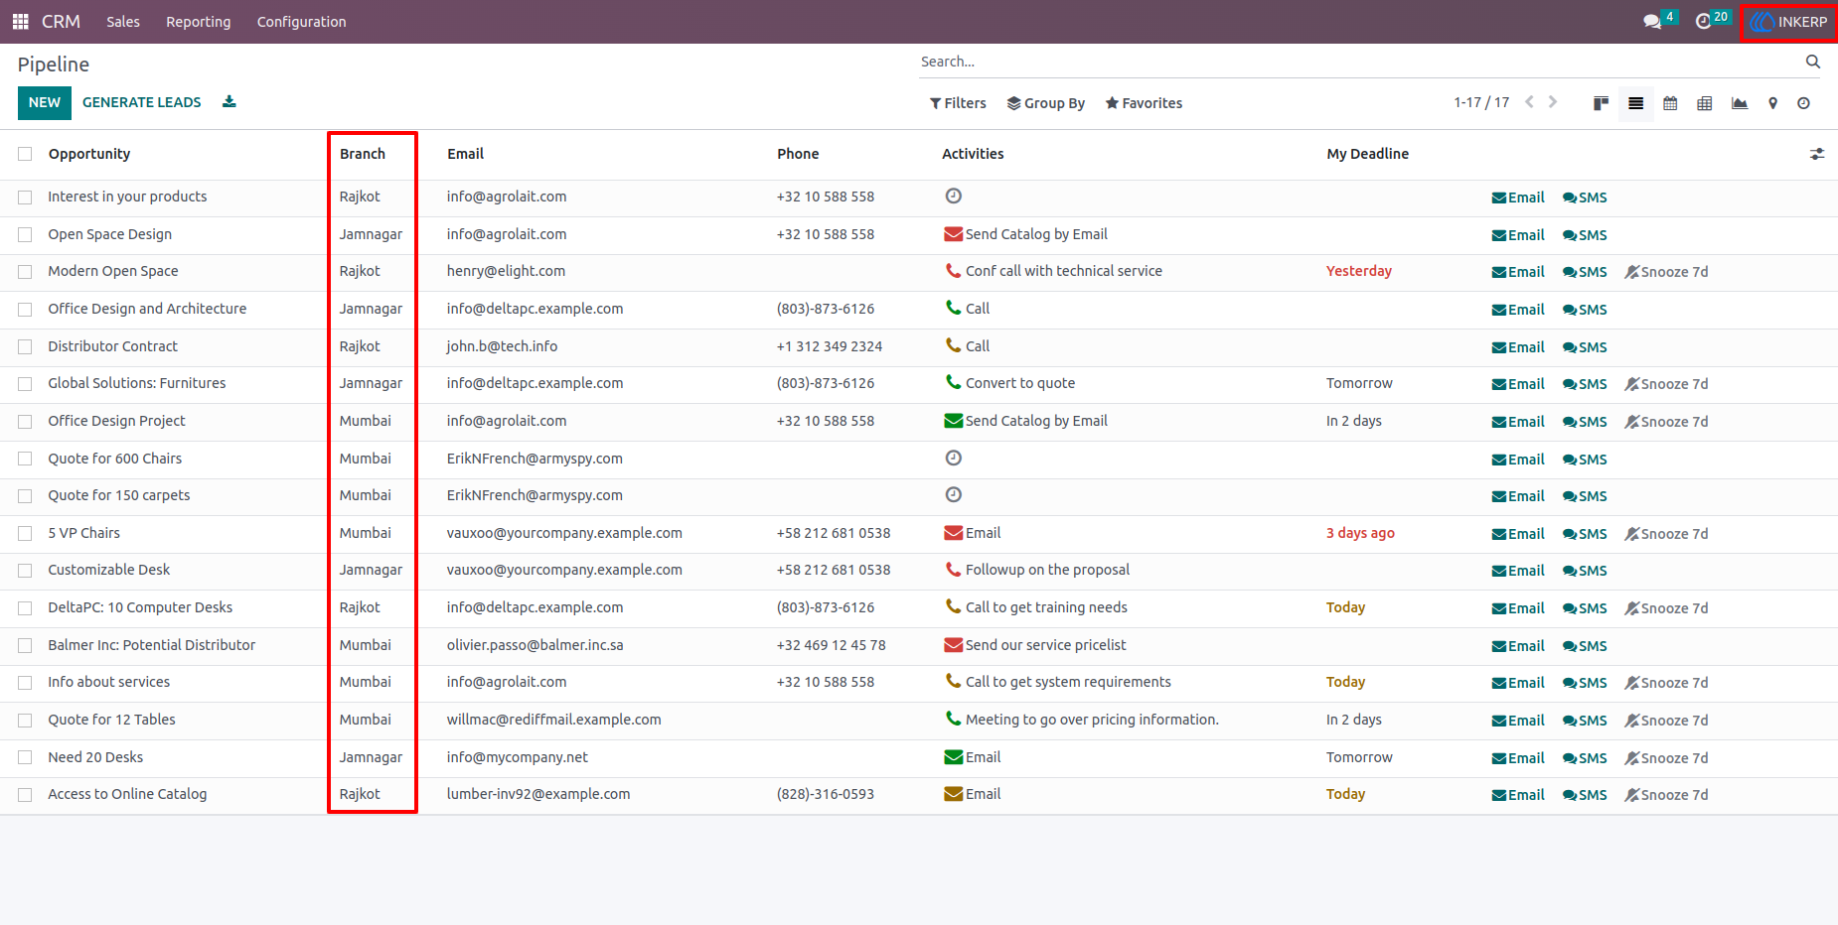Open the Reporting menu
This screenshot has width=1838, height=925.
198,21
